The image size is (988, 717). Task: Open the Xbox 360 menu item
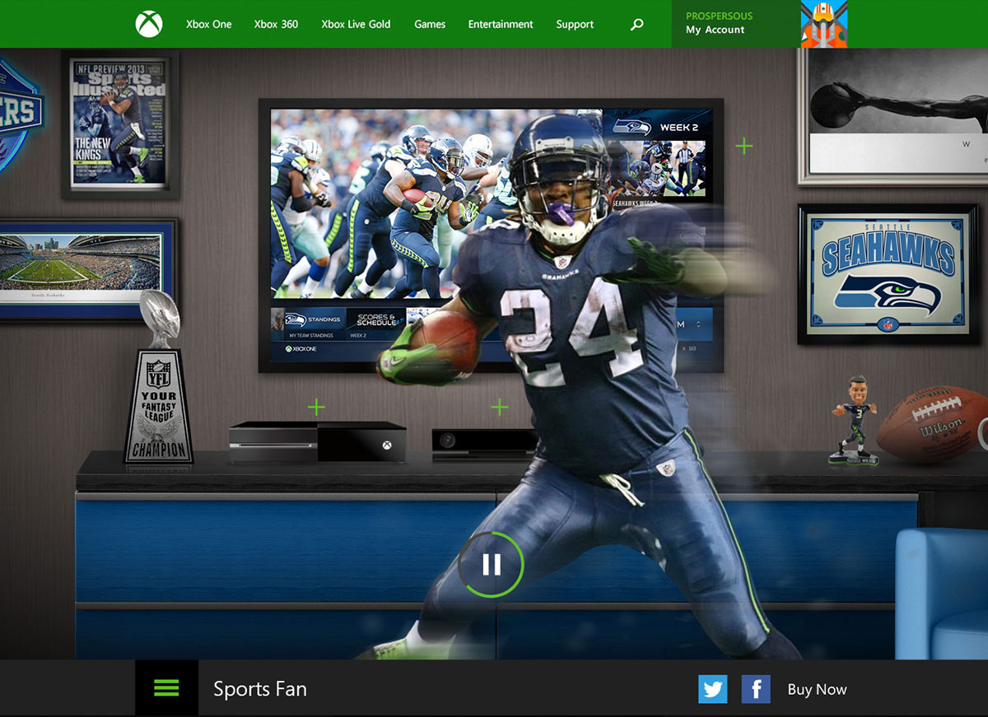coord(276,25)
